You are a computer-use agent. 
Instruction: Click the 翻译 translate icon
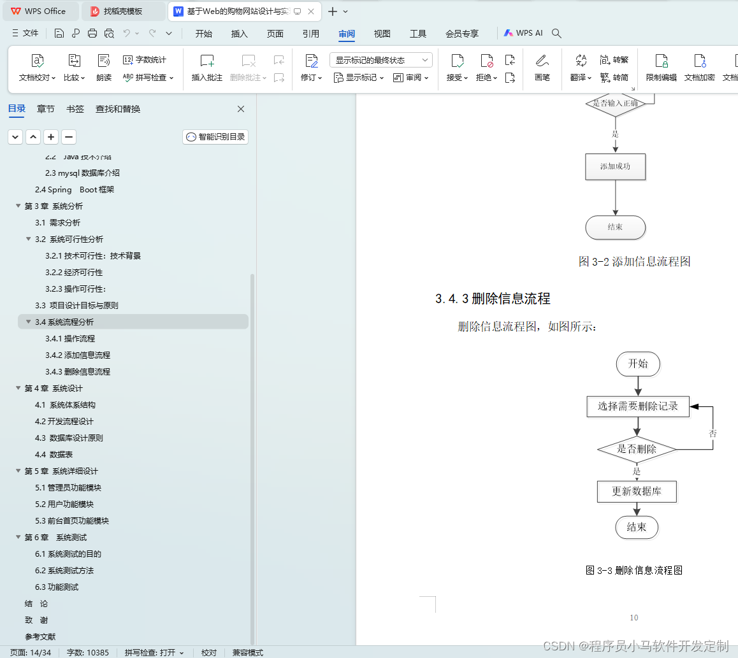pos(581,61)
